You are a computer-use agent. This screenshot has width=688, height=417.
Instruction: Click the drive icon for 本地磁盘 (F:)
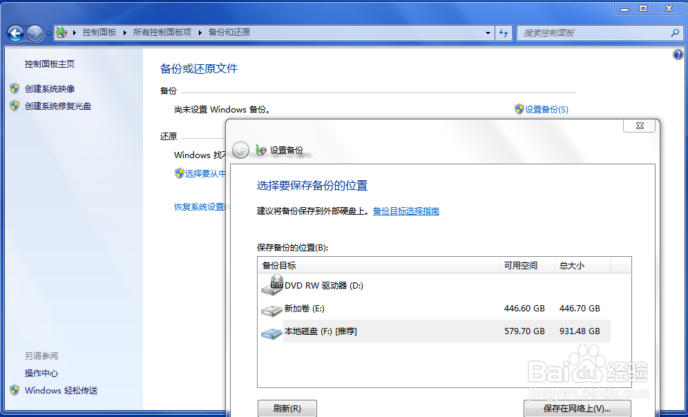[271, 333]
